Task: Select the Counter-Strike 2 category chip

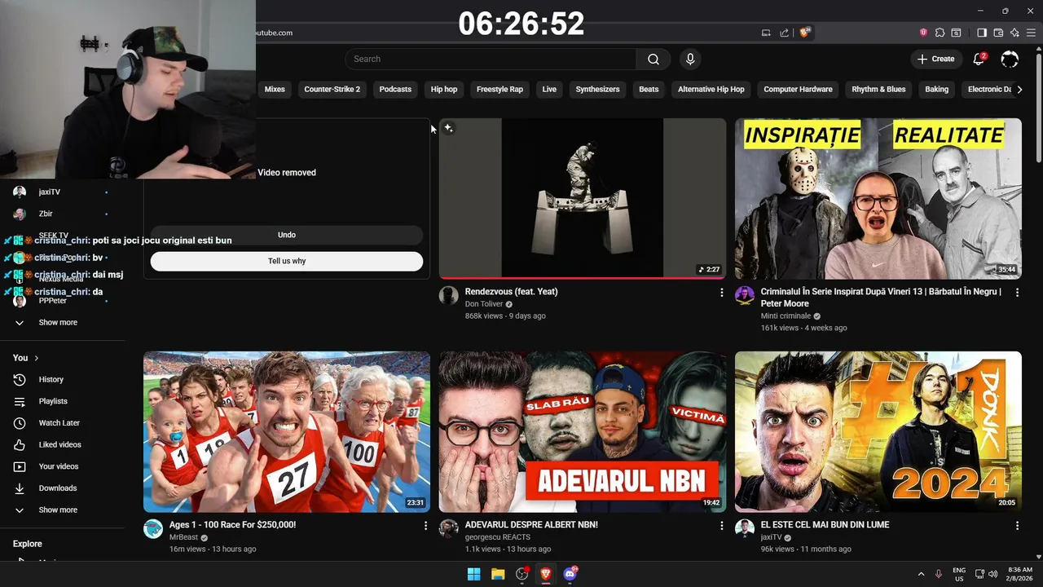Action: pyautogui.click(x=332, y=89)
